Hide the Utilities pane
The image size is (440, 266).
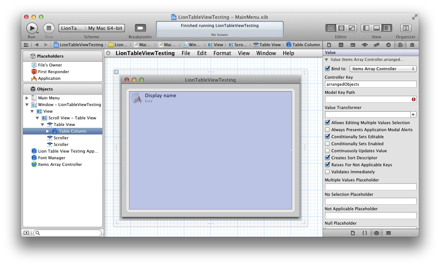(x=387, y=28)
